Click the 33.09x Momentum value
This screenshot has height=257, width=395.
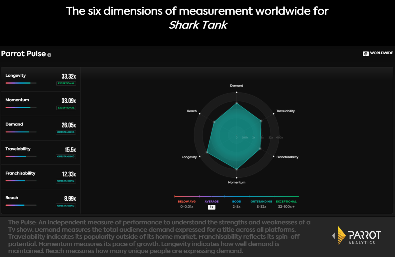pos(69,101)
